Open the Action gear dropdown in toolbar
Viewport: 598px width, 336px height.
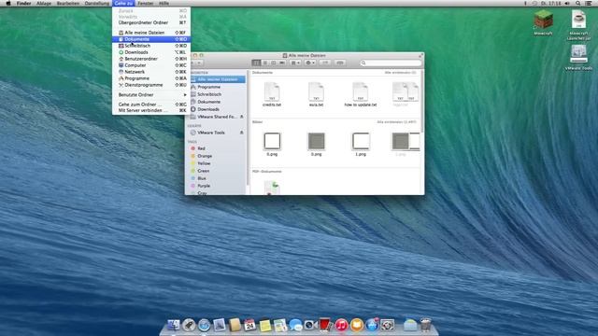tap(310, 63)
